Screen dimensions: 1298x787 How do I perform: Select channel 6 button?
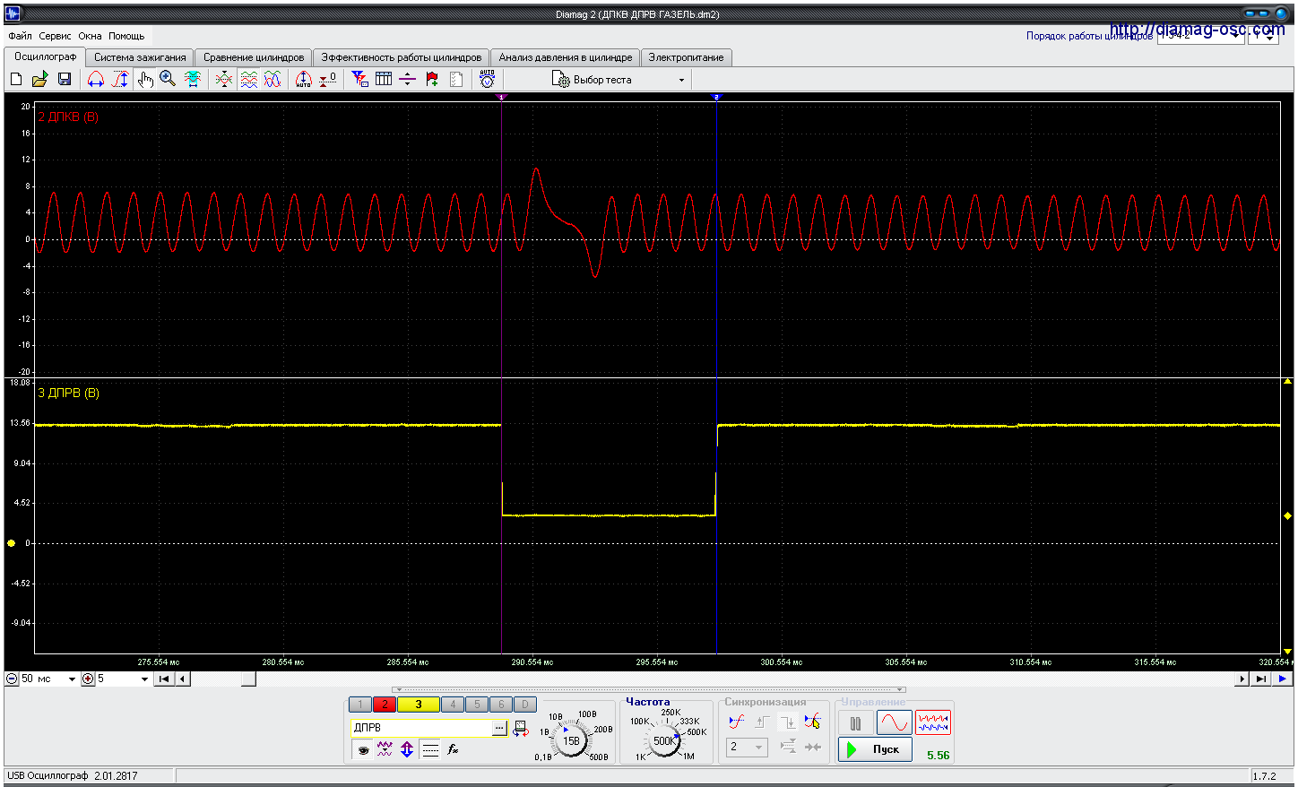pos(501,705)
